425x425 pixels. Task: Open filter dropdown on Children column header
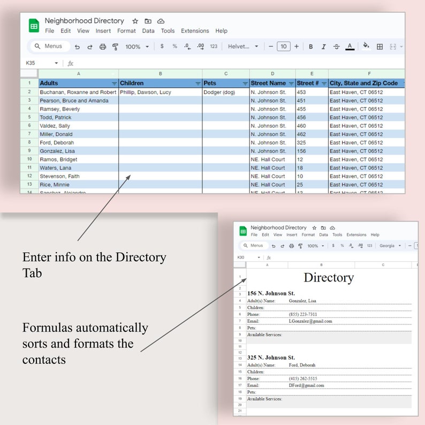[x=198, y=84]
